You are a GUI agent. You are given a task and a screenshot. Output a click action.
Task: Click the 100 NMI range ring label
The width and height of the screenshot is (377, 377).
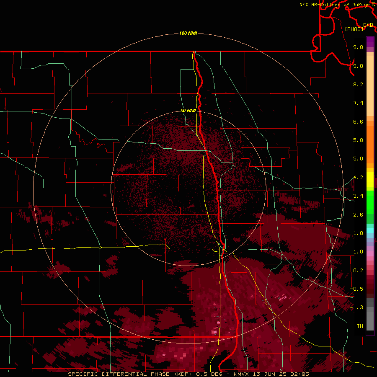click(x=188, y=33)
